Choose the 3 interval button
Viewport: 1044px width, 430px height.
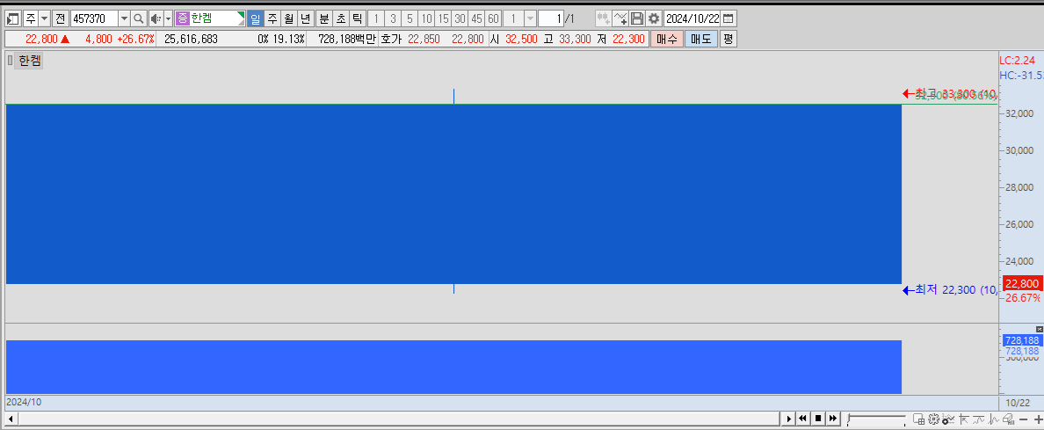pyautogui.click(x=393, y=18)
